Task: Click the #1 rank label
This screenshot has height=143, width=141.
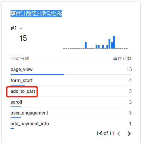Action: 14,28
